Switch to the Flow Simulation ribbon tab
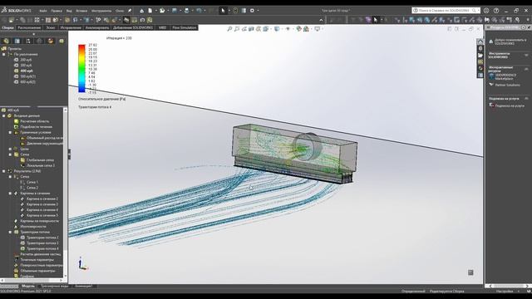This screenshot has height=299, width=532. 185,27
